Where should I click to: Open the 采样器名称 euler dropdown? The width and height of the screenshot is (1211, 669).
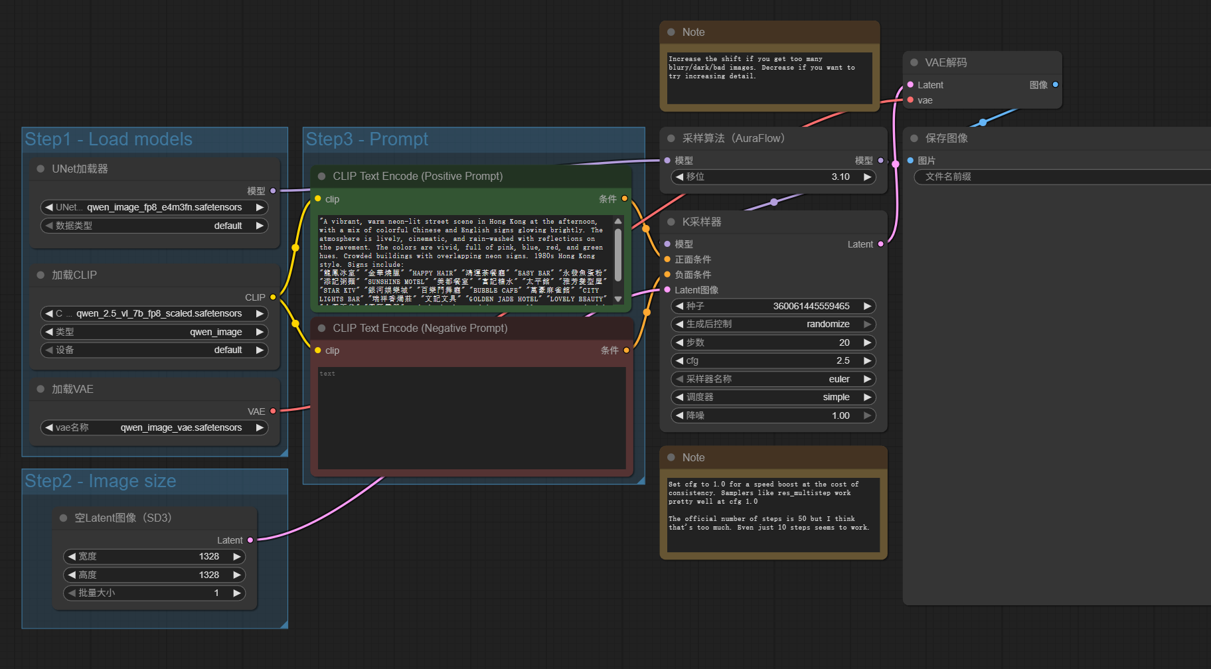click(x=773, y=379)
